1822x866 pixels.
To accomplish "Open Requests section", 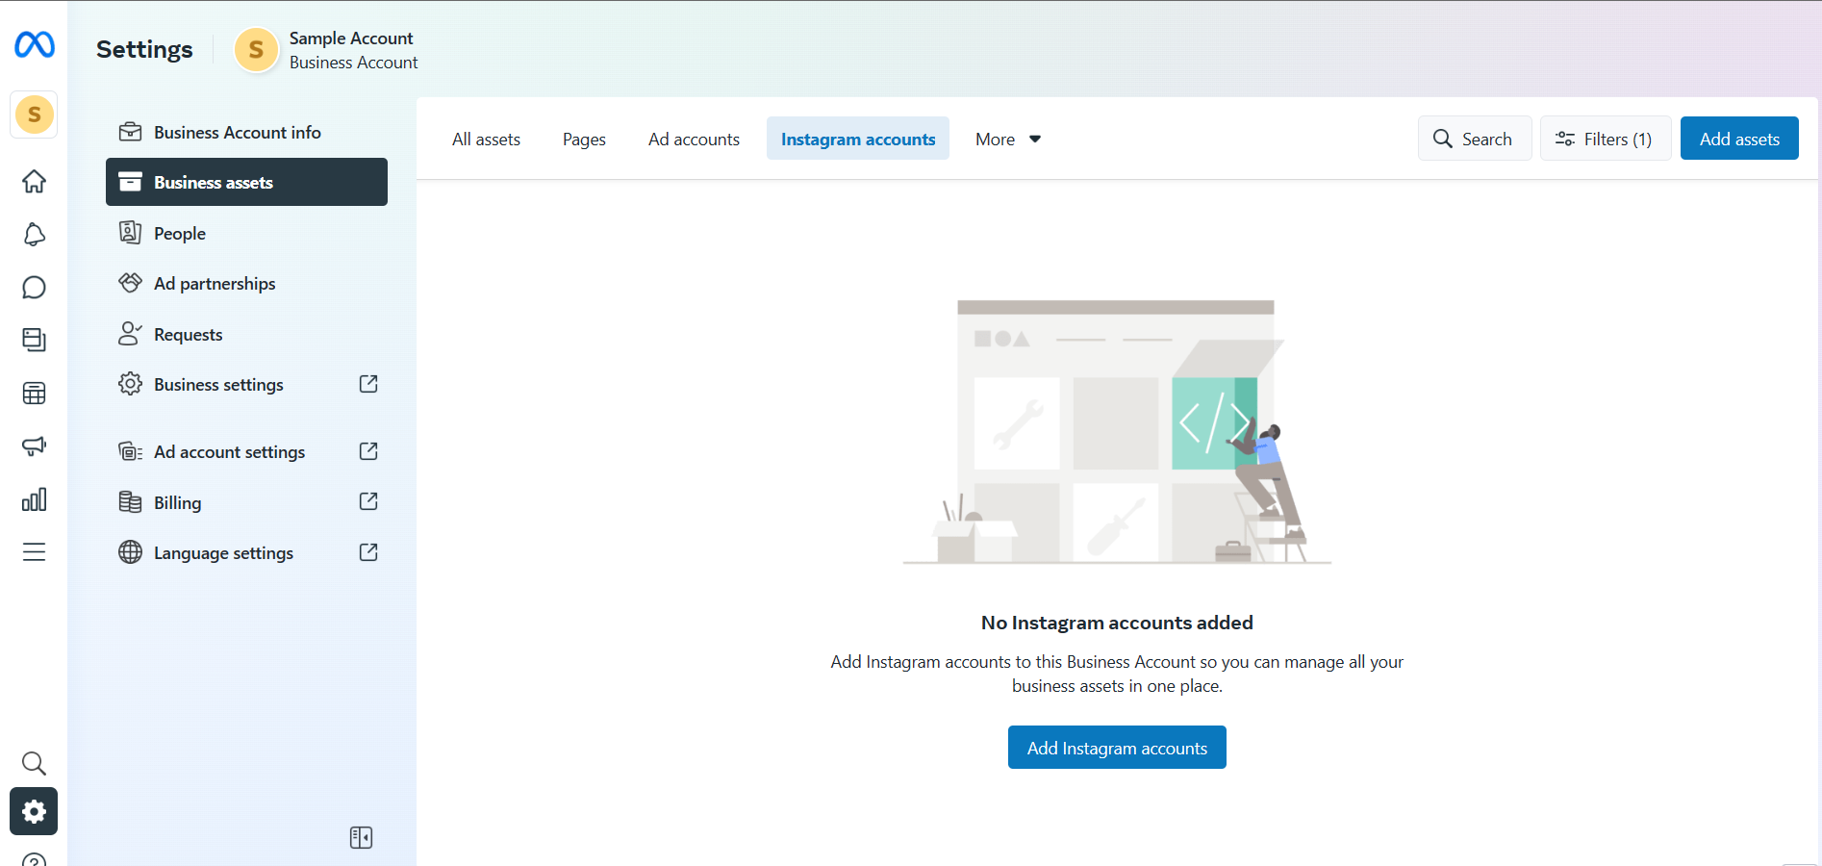I will tap(246, 334).
